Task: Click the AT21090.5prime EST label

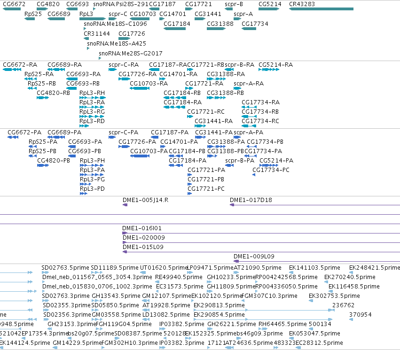Action: 258,268
